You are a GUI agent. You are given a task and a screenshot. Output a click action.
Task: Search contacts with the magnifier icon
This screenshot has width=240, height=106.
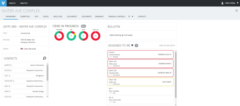[x=44, y=58]
